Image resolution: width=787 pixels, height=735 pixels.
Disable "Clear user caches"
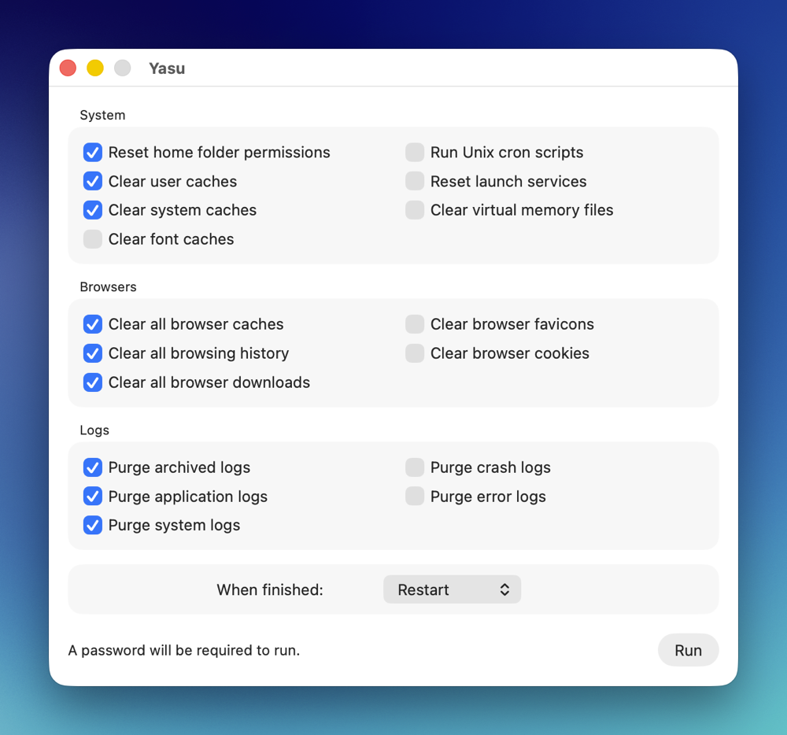pyautogui.click(x=92, y=181)
